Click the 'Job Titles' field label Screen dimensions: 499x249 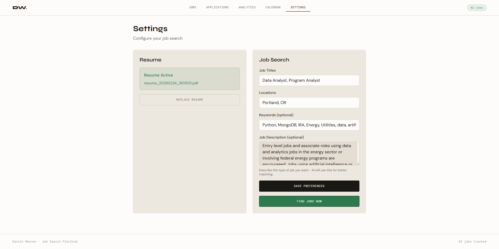tap(267, 70)
